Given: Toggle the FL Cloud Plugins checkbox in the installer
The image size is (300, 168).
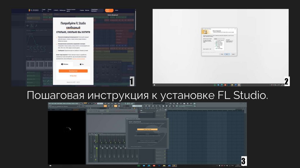Looking at the screenshot, I should (x=216, y=49).
